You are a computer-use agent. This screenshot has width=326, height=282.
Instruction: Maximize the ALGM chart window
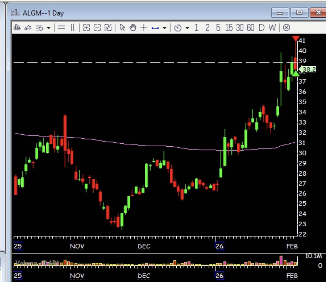click(299, 13)
